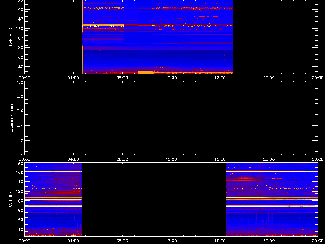
Task: Select the 100 tick label on Palehua axis
Action: [19, 201]
